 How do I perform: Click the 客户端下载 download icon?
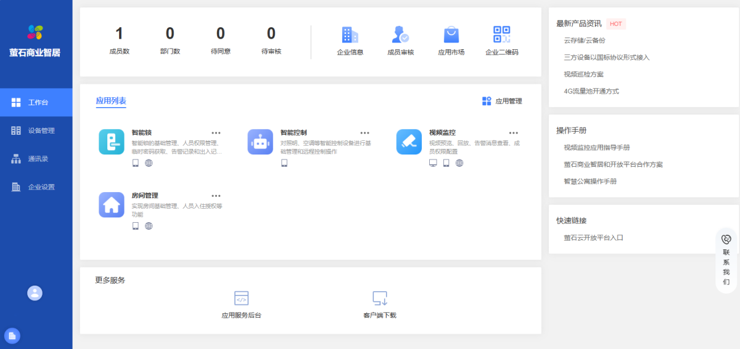380,299
